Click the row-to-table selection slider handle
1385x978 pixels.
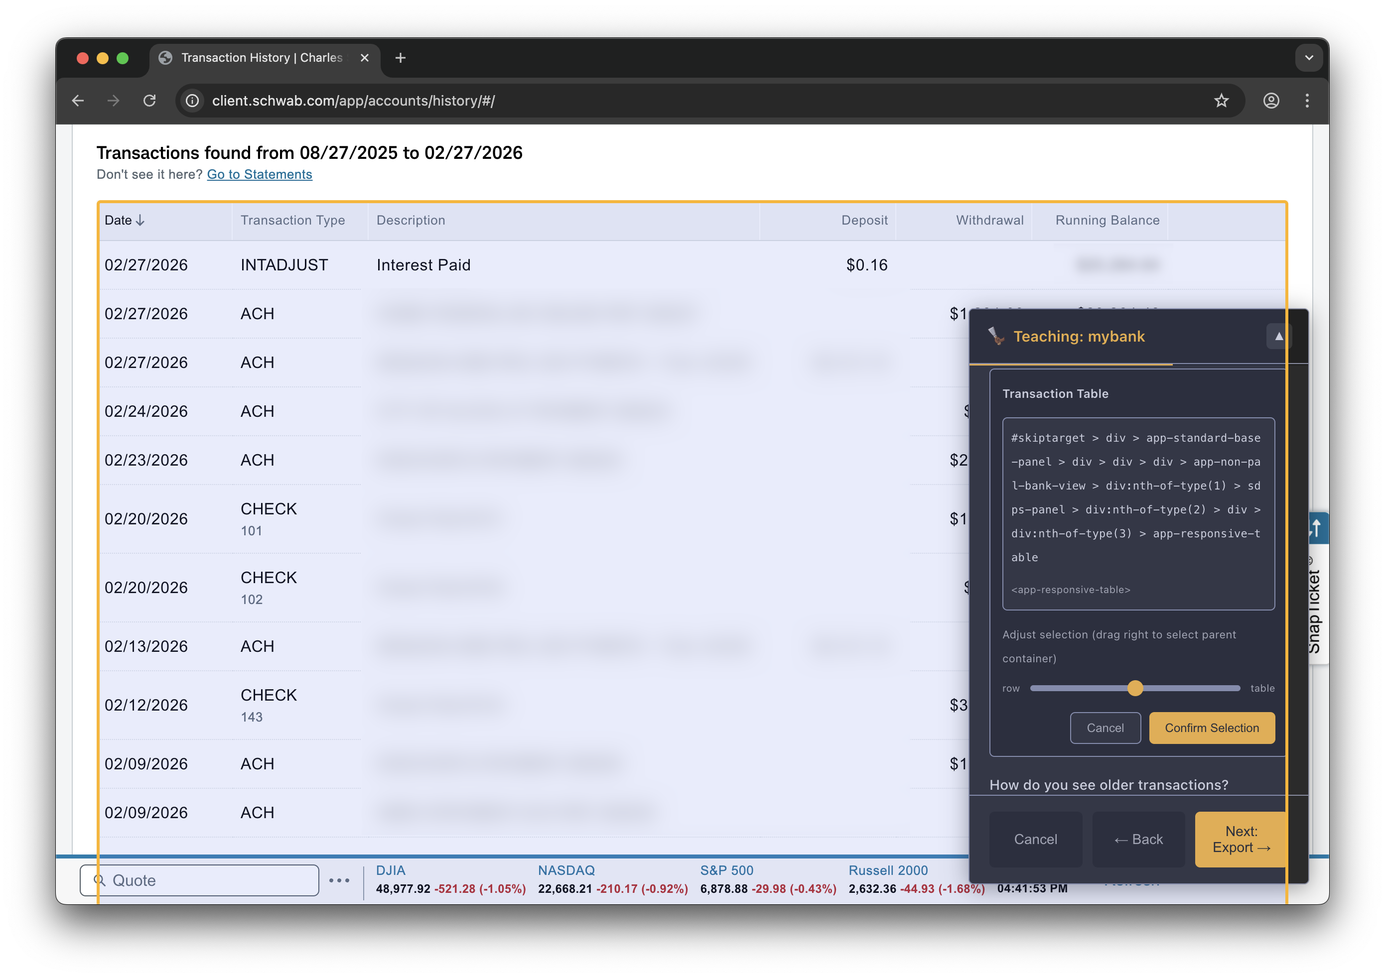point(1135,688)
